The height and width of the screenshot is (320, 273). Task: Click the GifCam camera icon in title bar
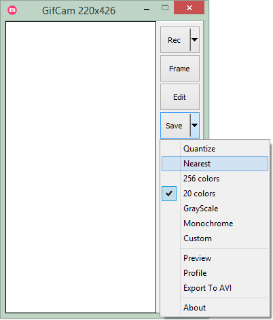pos(12,10)
